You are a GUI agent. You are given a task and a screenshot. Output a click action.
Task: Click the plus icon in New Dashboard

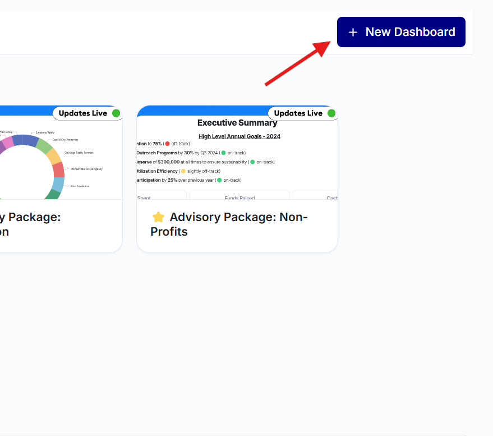353,32
